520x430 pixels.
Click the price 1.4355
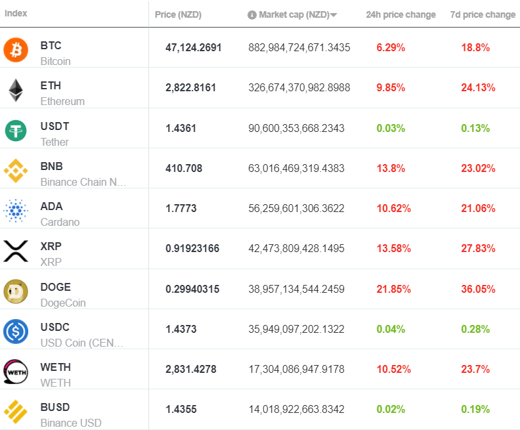click(181, 409)
